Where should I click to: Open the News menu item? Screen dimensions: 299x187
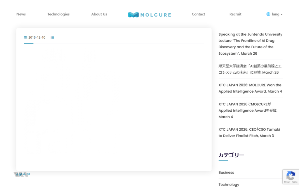pyautogui.click(x=21, y=14)
